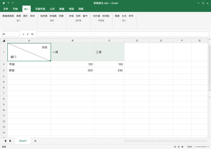Click the fx insert function icon
Viewport: 211px width, 149px height.
(x=32, y=34)
